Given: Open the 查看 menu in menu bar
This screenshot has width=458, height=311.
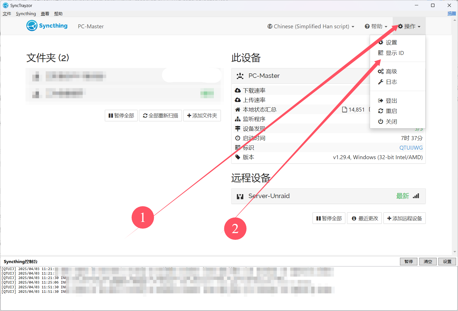Looking at the screenshot, I should [45, 14].
